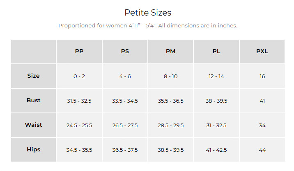Click the PL size cell 12 - 14
Image resolution: width=294 pixels, height=171 pixels.
tap(216, 76)
